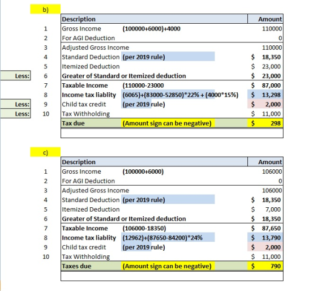Image resolution: width=317 pixels, height=291 pixels.
Task: Click the Gross Income formula (100000+6000)+4000
Action: [x=151, y=29]
